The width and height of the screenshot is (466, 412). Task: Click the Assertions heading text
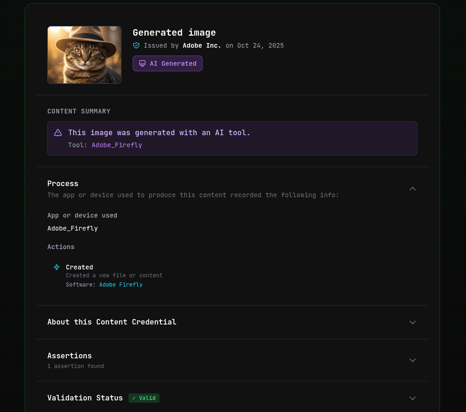(x=70, y=356)
